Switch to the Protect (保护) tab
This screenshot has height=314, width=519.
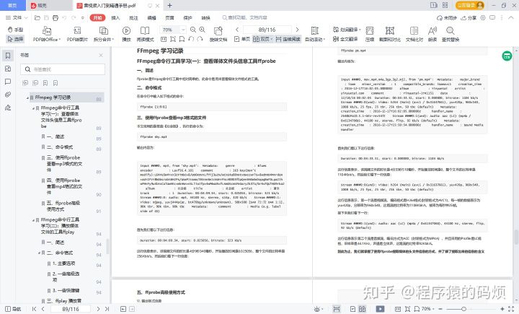[187, 17]
